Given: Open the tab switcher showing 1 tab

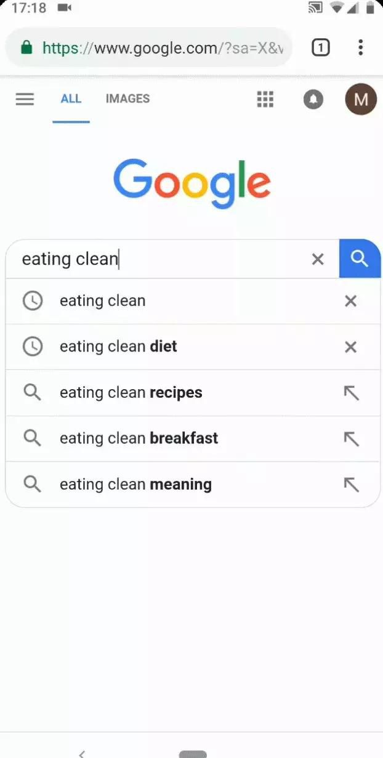Looking at the screenshot, I should tap(320, 47).
